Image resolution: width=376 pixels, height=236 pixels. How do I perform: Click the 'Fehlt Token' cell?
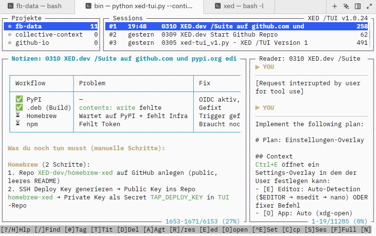pos(100,124)
